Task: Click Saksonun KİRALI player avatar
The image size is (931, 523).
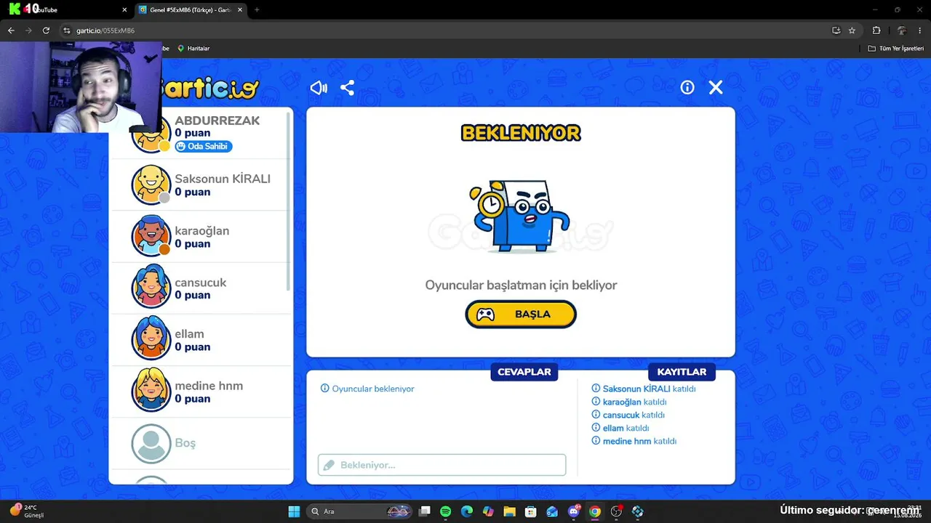Action: pos(151,185)
